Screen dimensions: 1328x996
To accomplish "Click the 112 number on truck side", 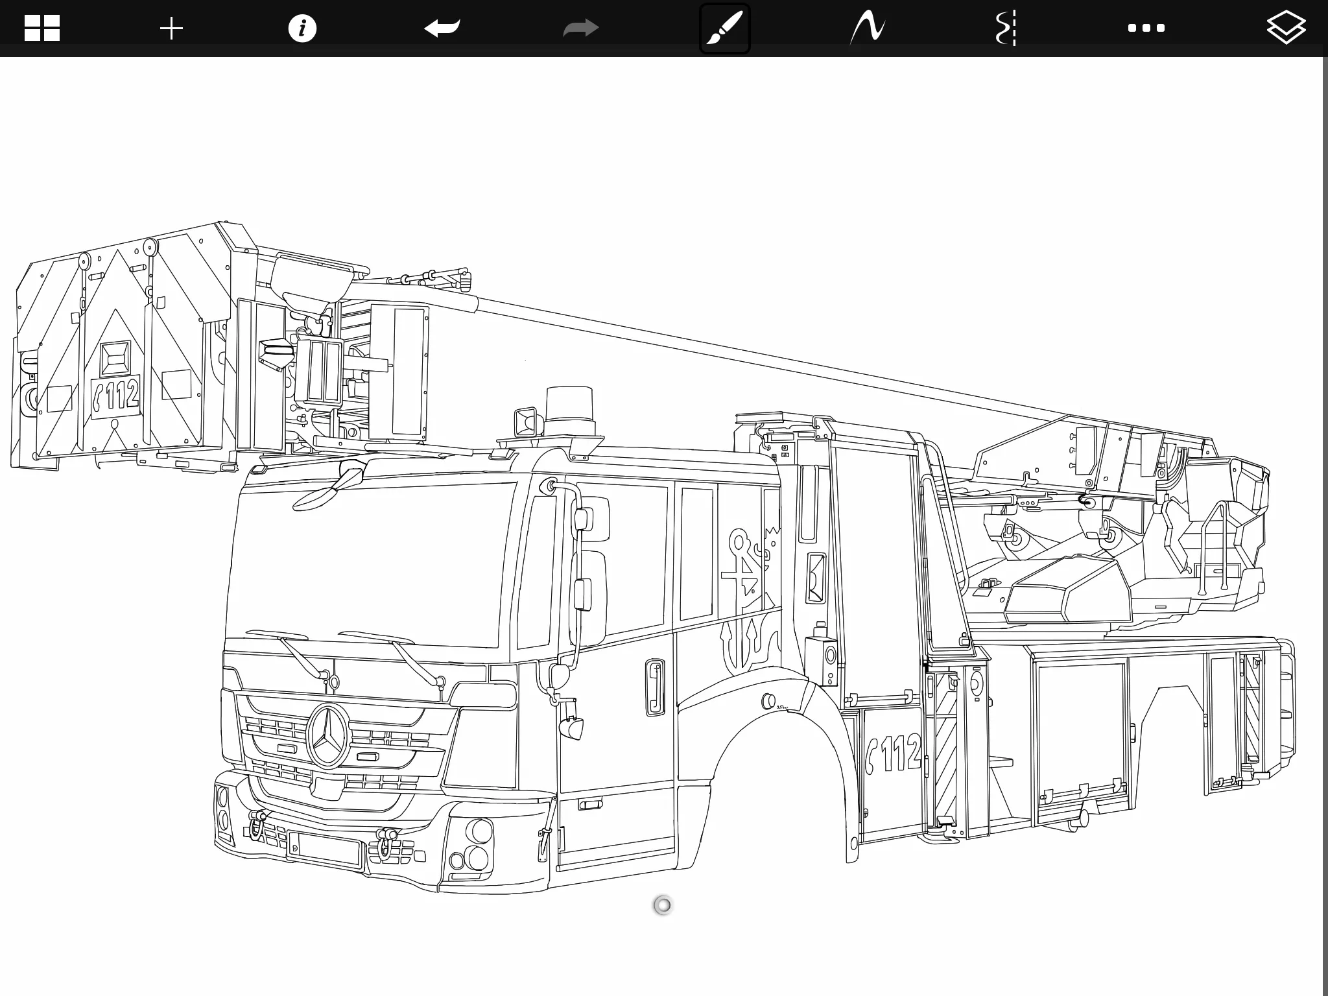I will (895, 753).
